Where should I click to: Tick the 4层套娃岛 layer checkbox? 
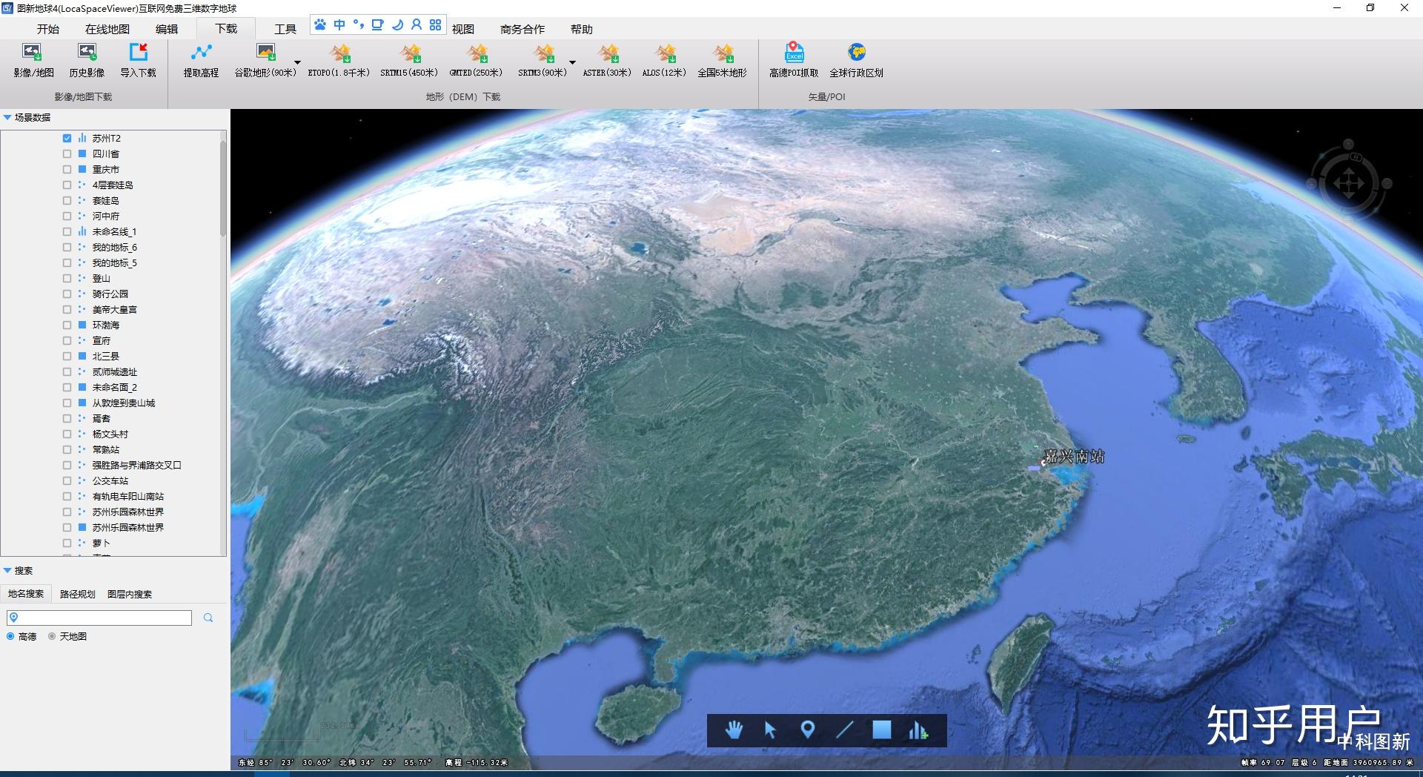[67, 185]
